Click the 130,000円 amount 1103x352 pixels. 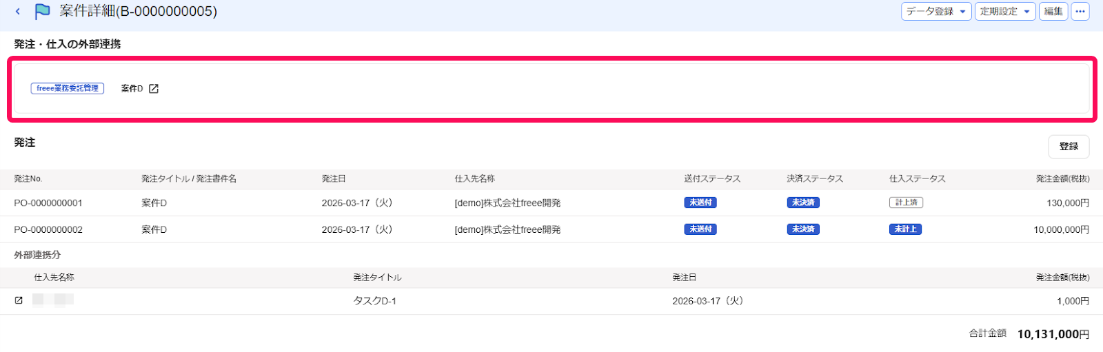[x=1068, y=203]
